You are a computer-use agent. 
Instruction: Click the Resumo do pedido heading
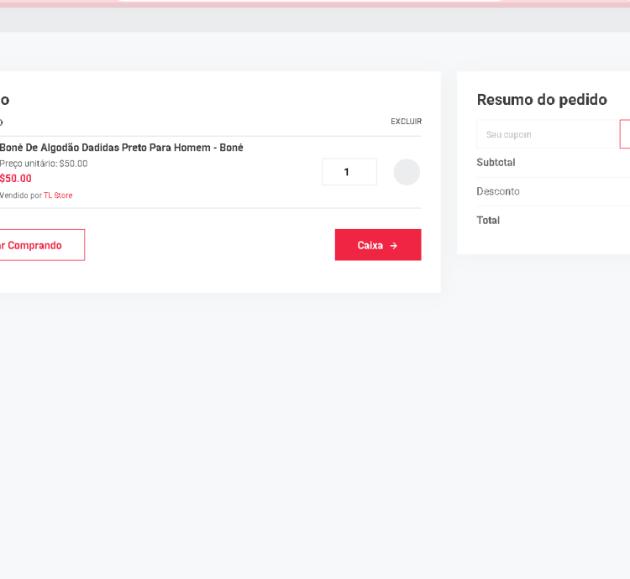pyautogui.click(x=542, y=100)
